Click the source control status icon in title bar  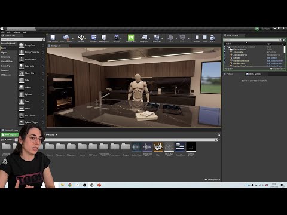tap(257, 29)
